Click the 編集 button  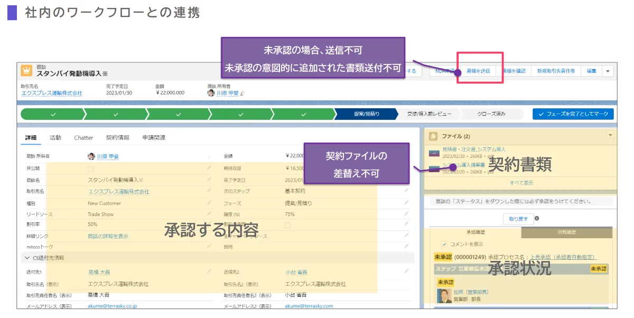point(591,71)
